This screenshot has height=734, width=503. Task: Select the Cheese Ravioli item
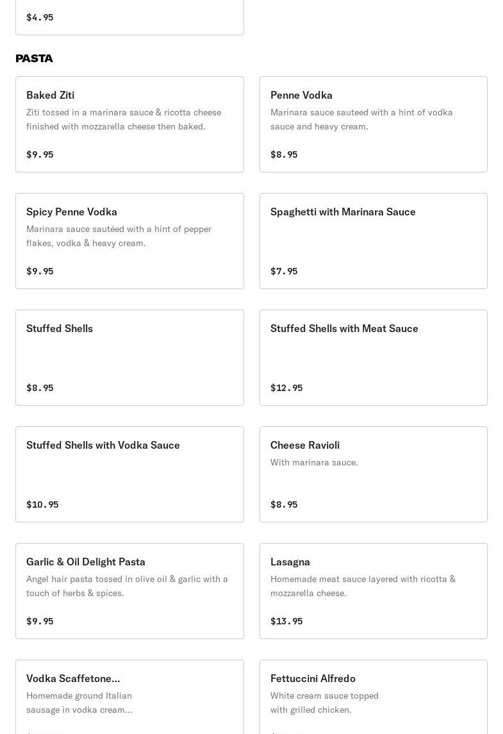pyautogui.click(x=374, y=474)
